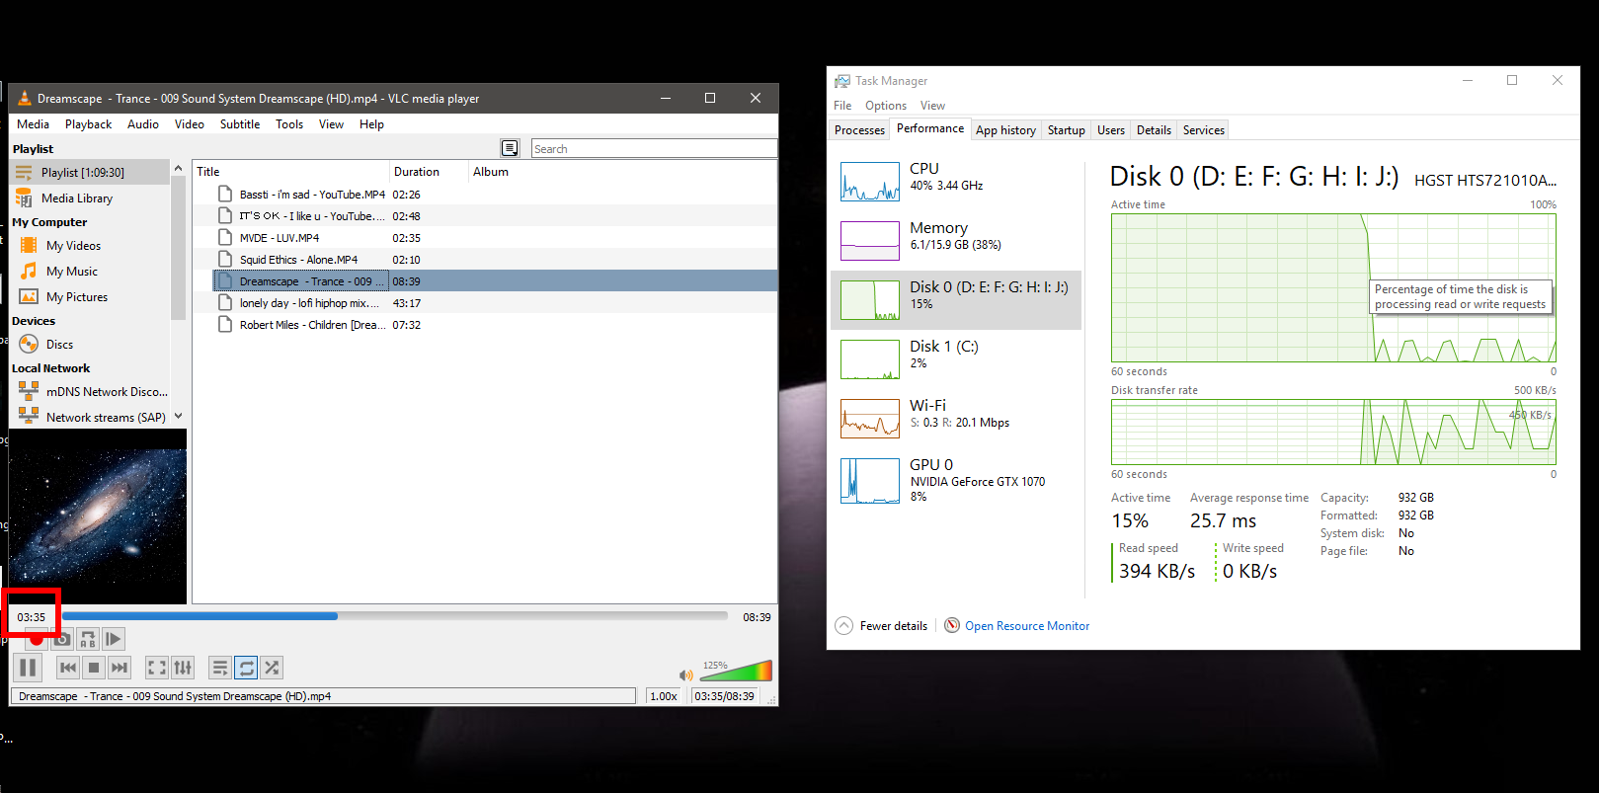Change the 1.00x playback speed
This screenshot has height=793, width=1599.
pyautogui.click(x=664, y=696)
